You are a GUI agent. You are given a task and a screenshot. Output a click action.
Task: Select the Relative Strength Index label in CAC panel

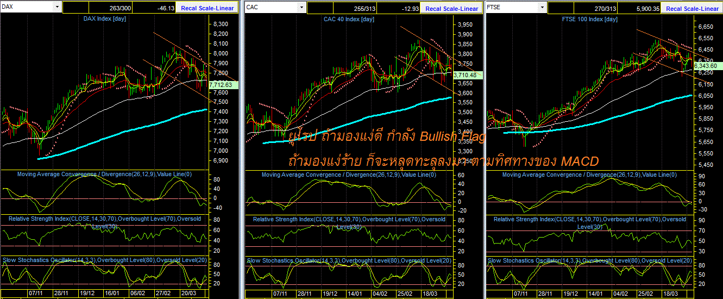349,222
